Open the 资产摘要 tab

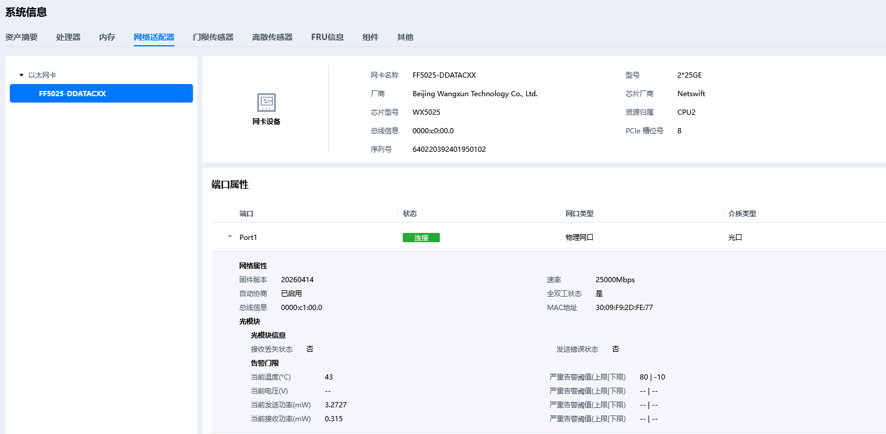[21, 37]
